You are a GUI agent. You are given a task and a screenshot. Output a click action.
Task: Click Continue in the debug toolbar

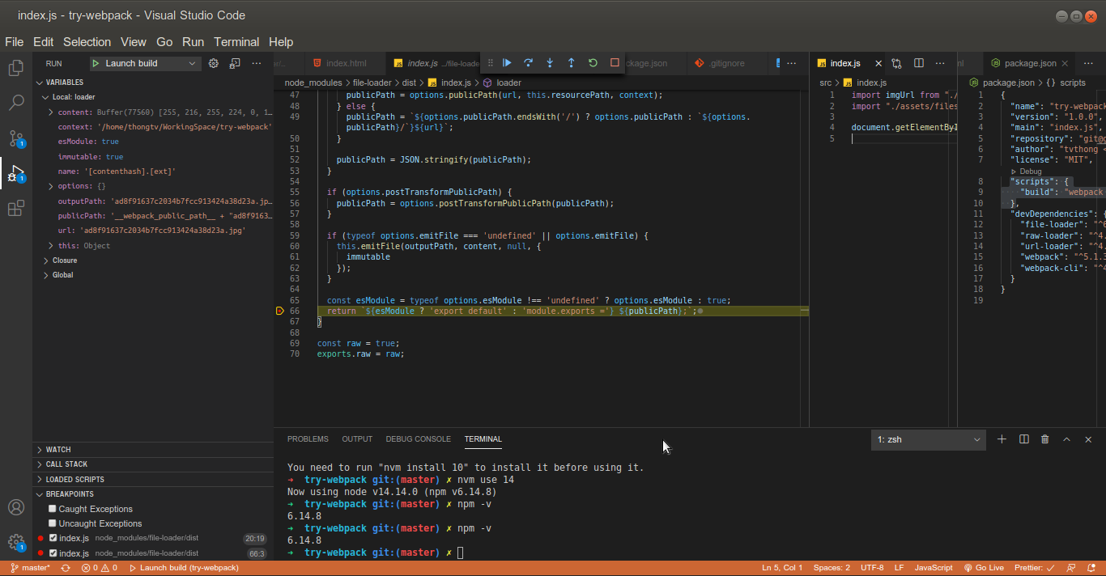click(x=507, y=63)
